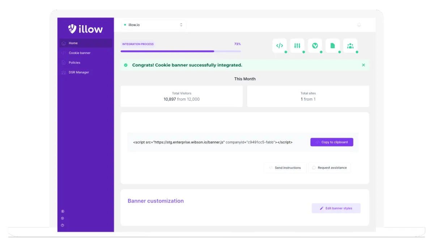Open the Home menu item
434x247 pixels.
(x=86, y=43)
